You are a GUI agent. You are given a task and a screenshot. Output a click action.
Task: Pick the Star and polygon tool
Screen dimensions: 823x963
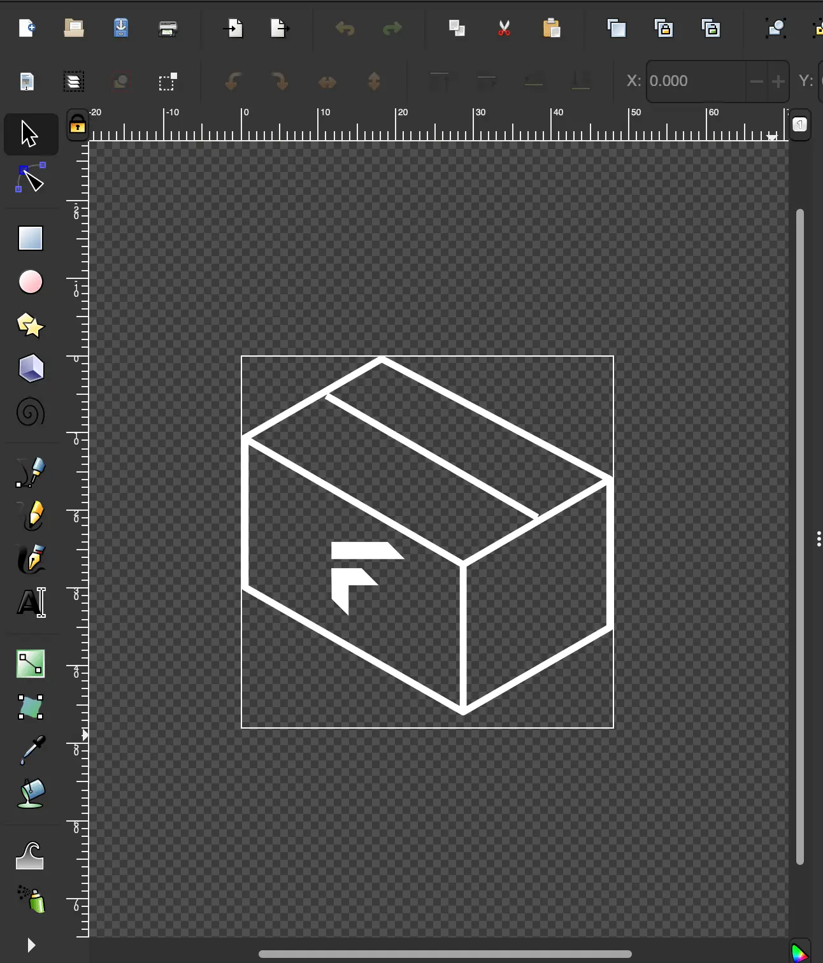[x=31, y=325]
